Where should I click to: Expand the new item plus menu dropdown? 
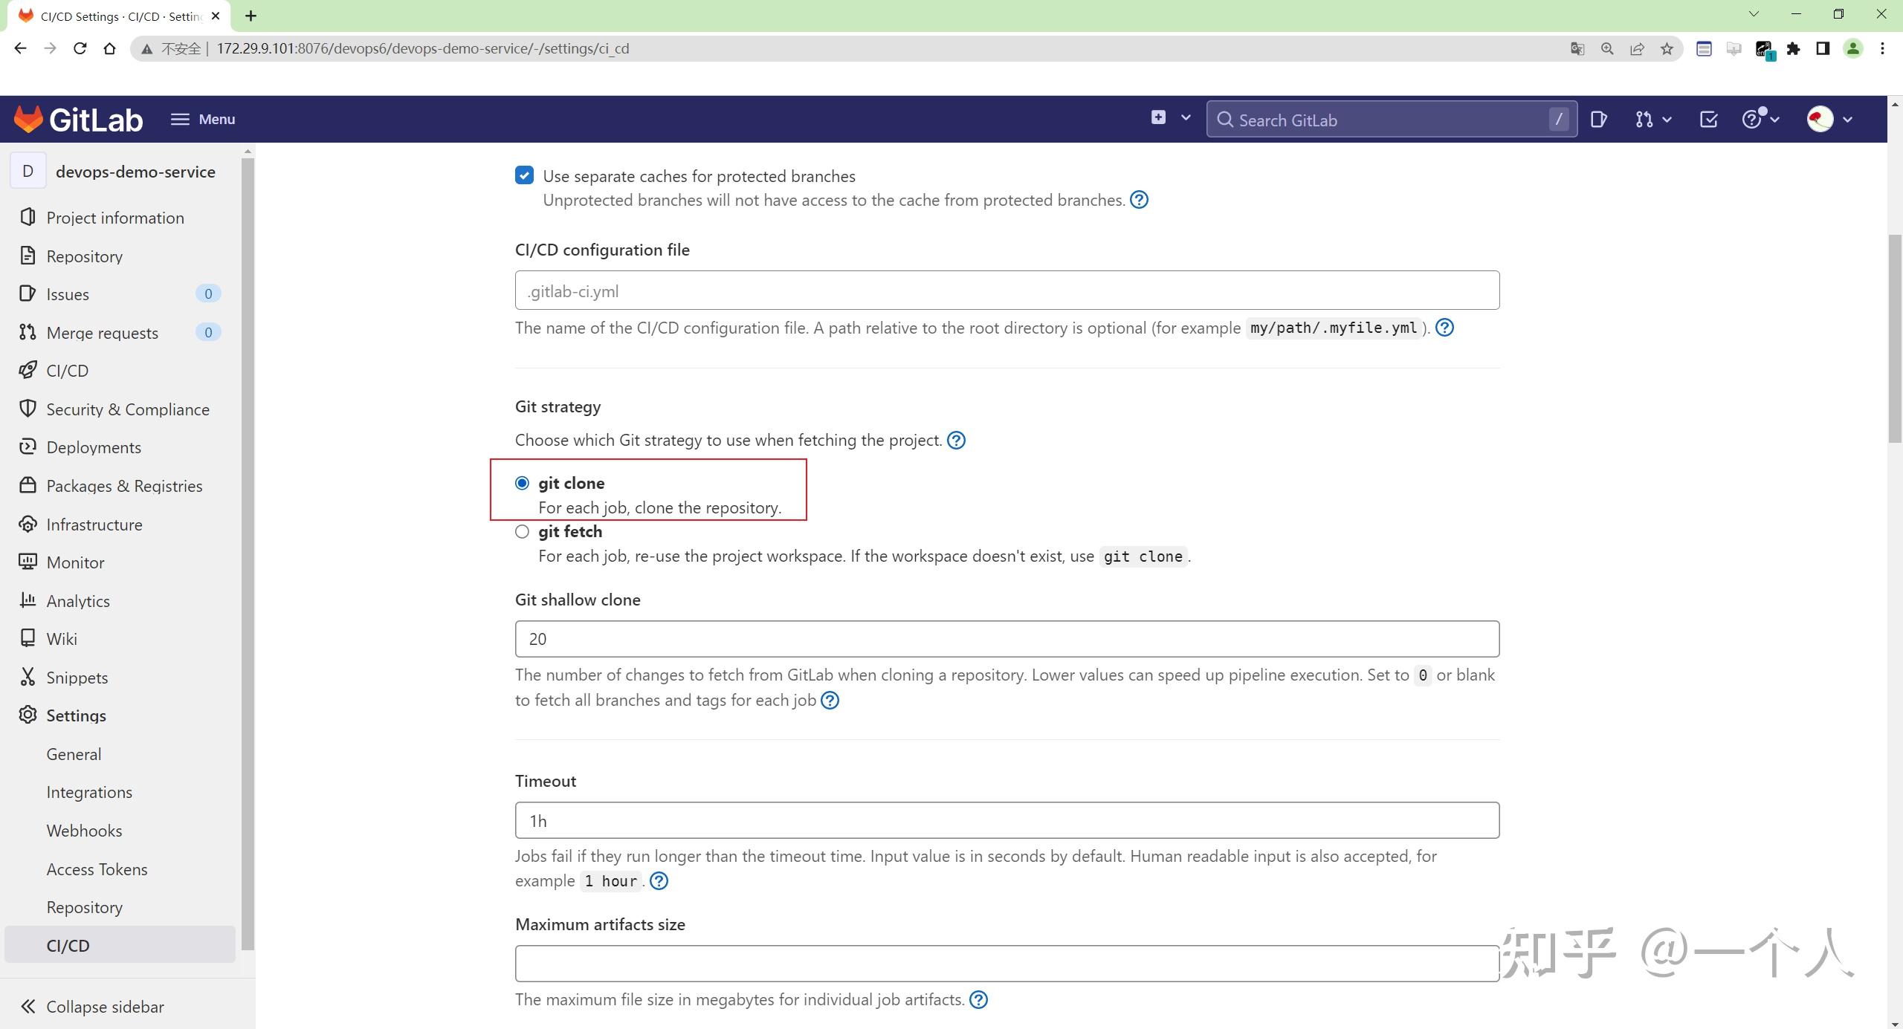pyautogui.click(x=1183, y=117)
